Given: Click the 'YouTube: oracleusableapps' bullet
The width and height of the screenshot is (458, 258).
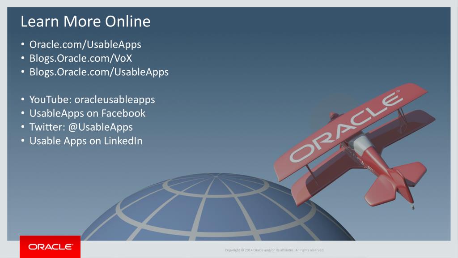Looking at the screenshot, I should [92, 99].
